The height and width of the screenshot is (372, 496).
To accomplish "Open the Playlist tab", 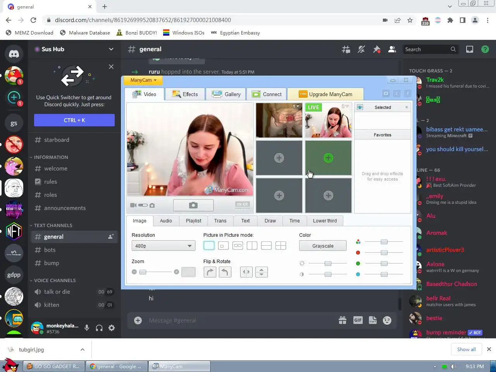I will pos(193,221).
